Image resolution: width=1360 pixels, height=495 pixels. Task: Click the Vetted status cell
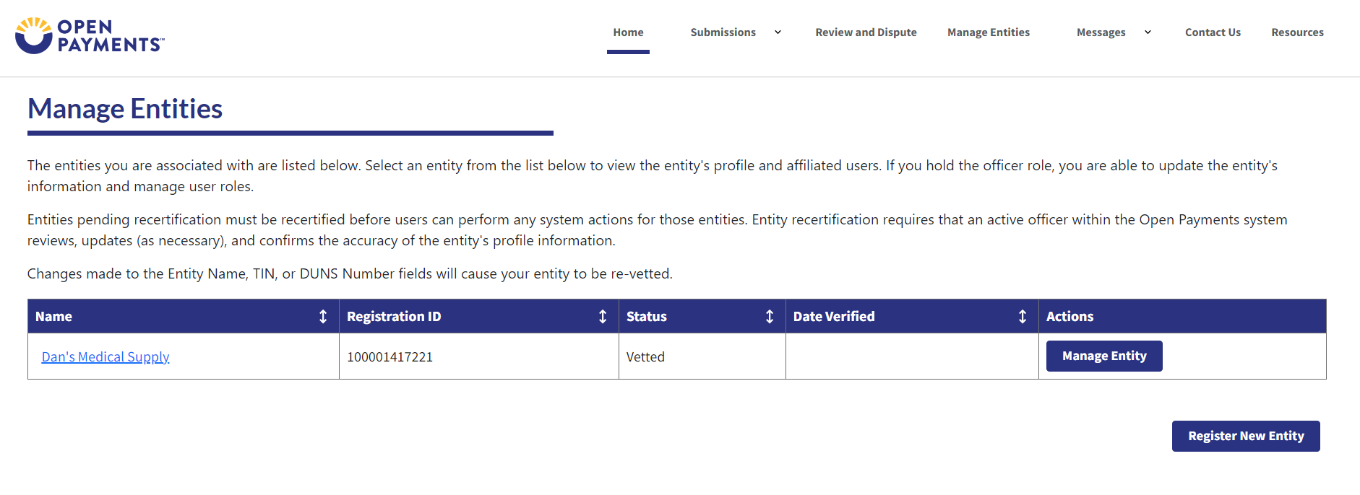coord(645,357)
